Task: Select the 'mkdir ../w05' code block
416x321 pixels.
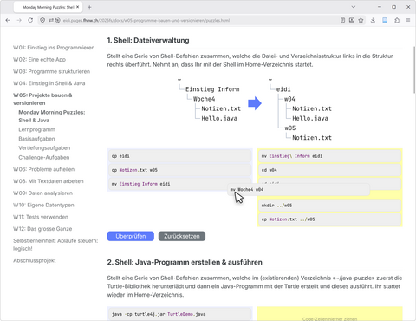Action: click(329, 206)
